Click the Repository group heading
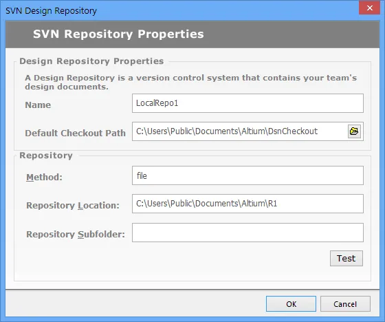 [46, 155]
